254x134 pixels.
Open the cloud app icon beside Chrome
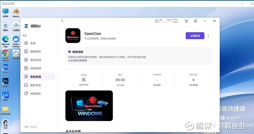[x=16, y=54]
